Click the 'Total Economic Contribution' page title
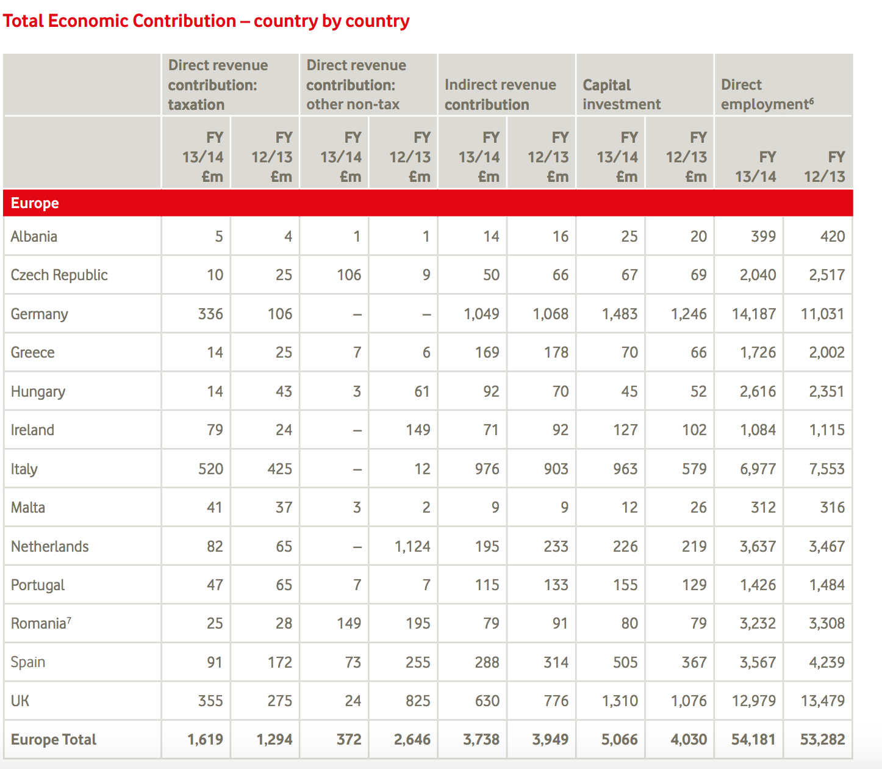 tap(206, 21)
